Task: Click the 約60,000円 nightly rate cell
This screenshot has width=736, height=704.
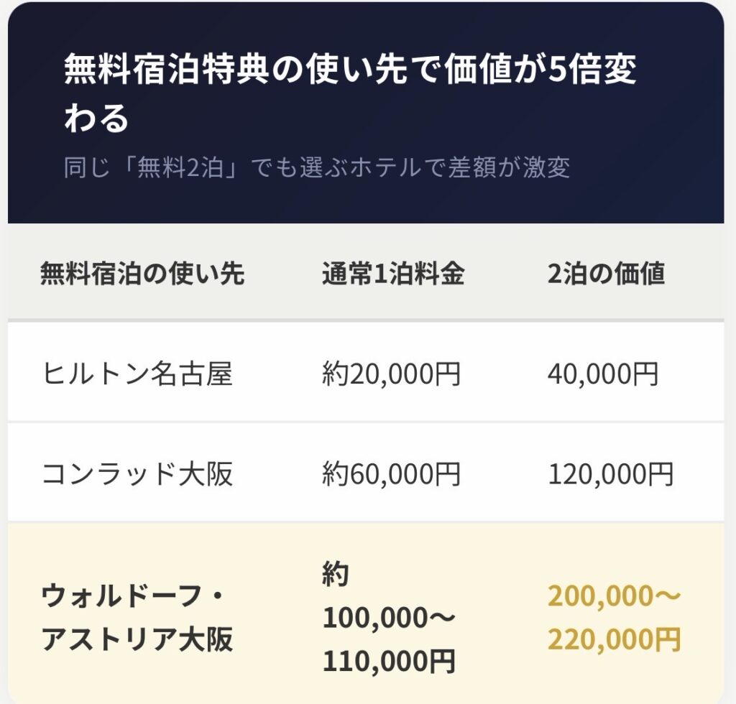Action: (x=391, y=474)
